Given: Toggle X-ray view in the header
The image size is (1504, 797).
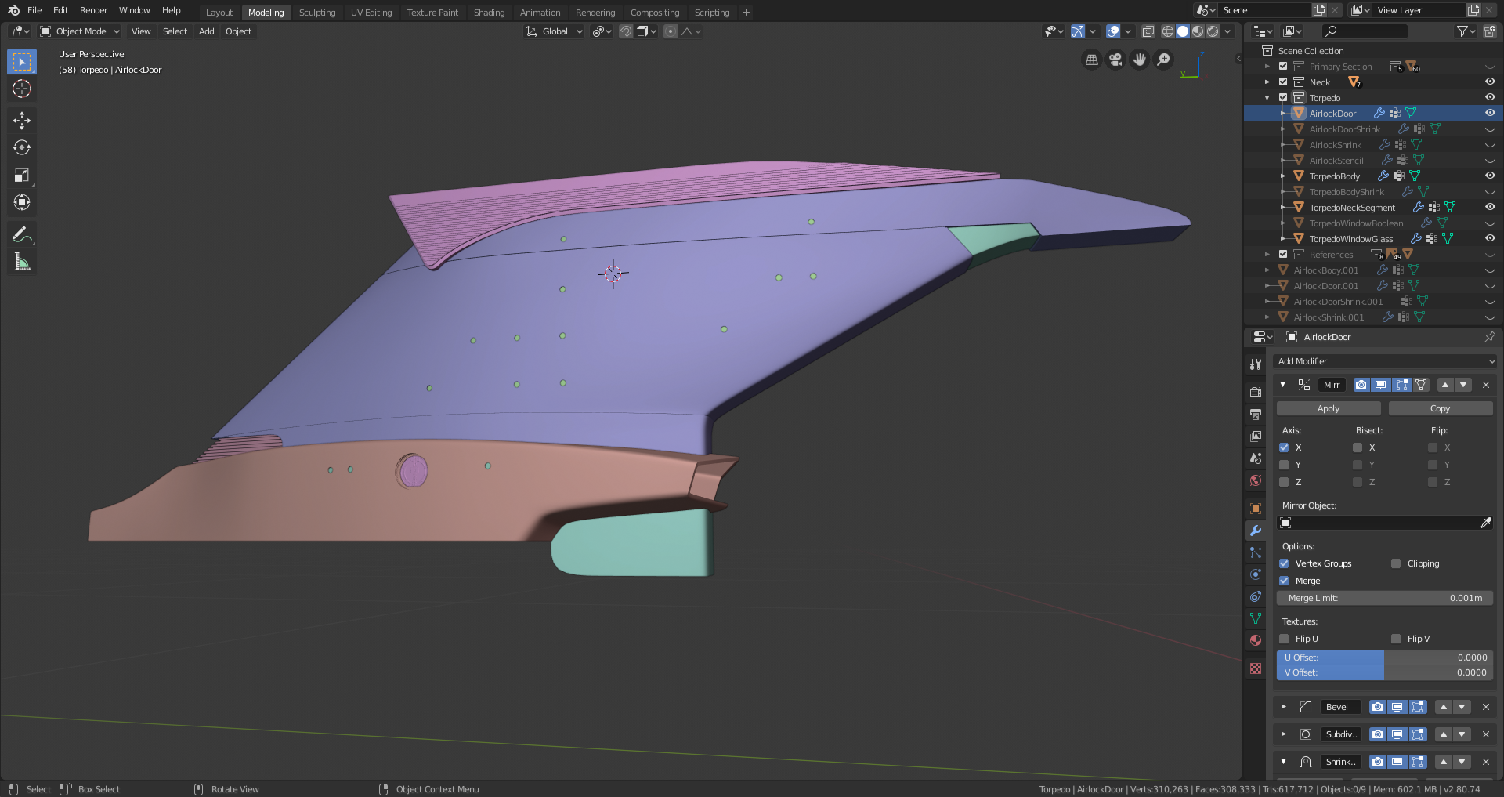Looking at the screenshot, I should [1148, 31].
